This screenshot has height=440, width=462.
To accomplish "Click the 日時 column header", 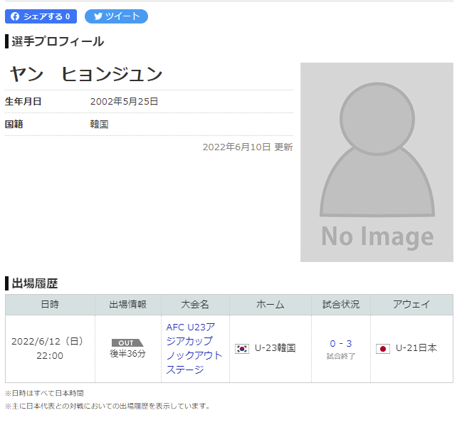I will (x=50, y=305).
